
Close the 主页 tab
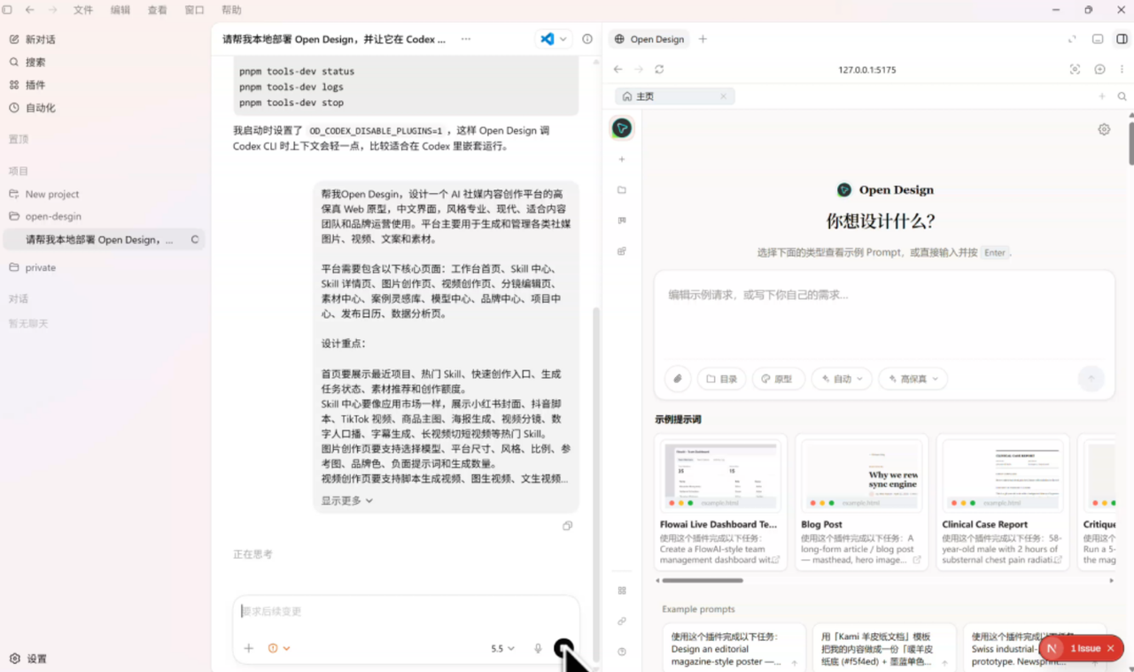point(723,97)
